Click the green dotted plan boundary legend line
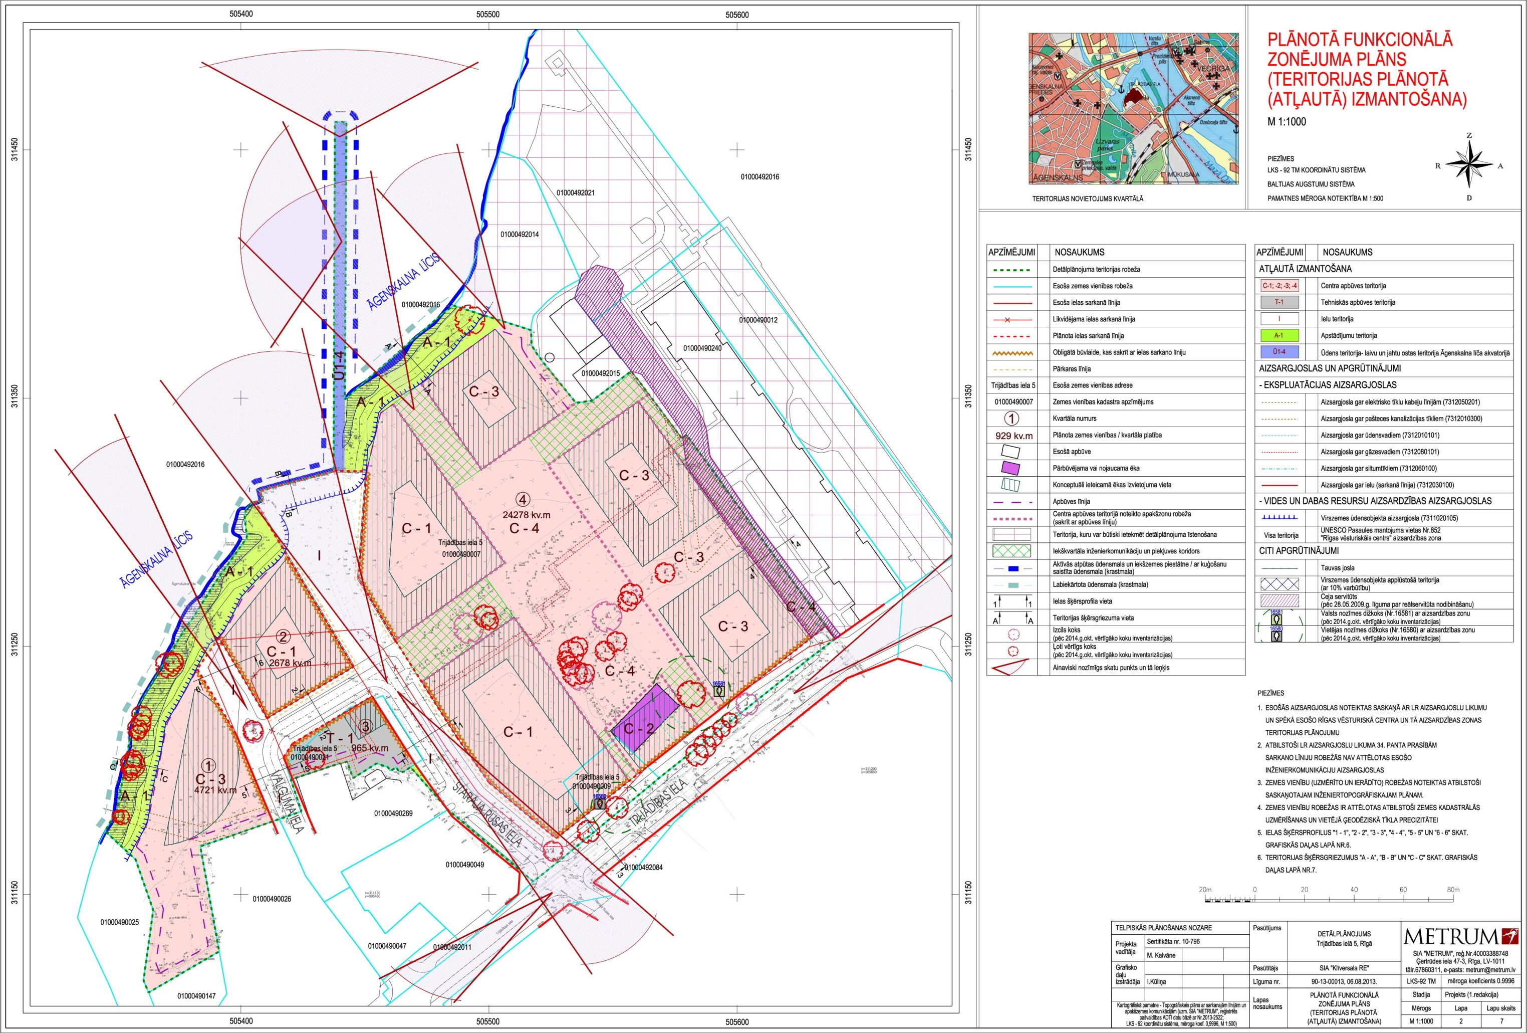Image resolution: width=1527 pixels, height=1033 pixels. tap(1012, 270)
